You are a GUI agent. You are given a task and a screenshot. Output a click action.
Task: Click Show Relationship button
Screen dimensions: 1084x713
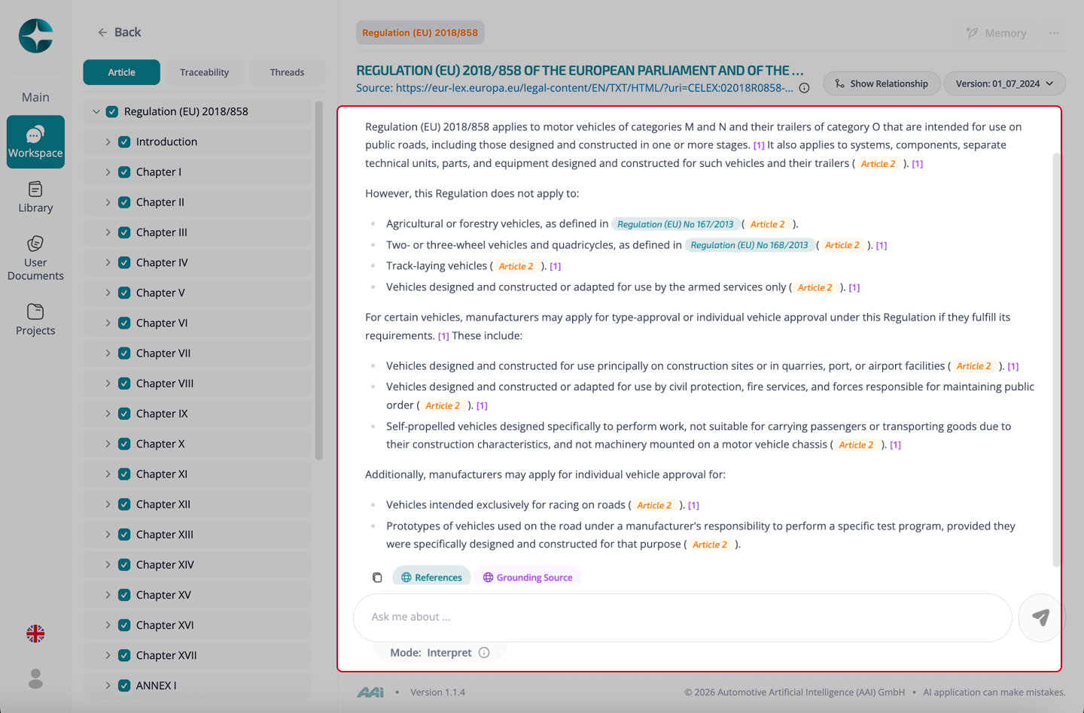coord(882,83)
